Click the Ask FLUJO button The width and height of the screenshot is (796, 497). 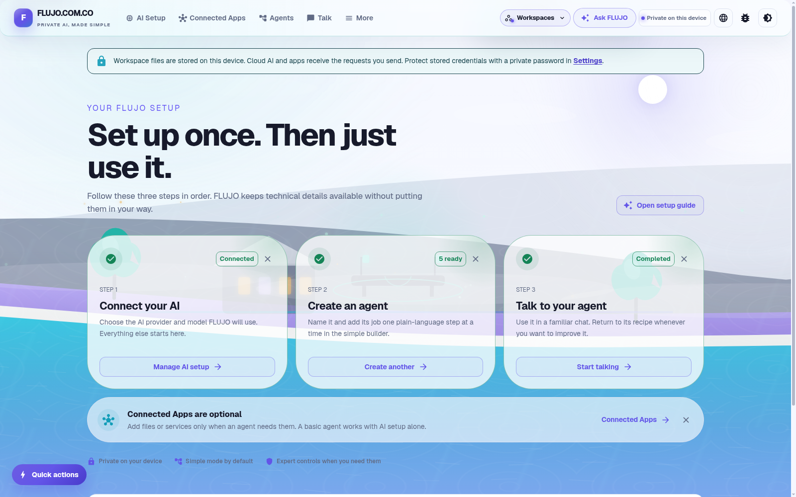tap(604, 18)
